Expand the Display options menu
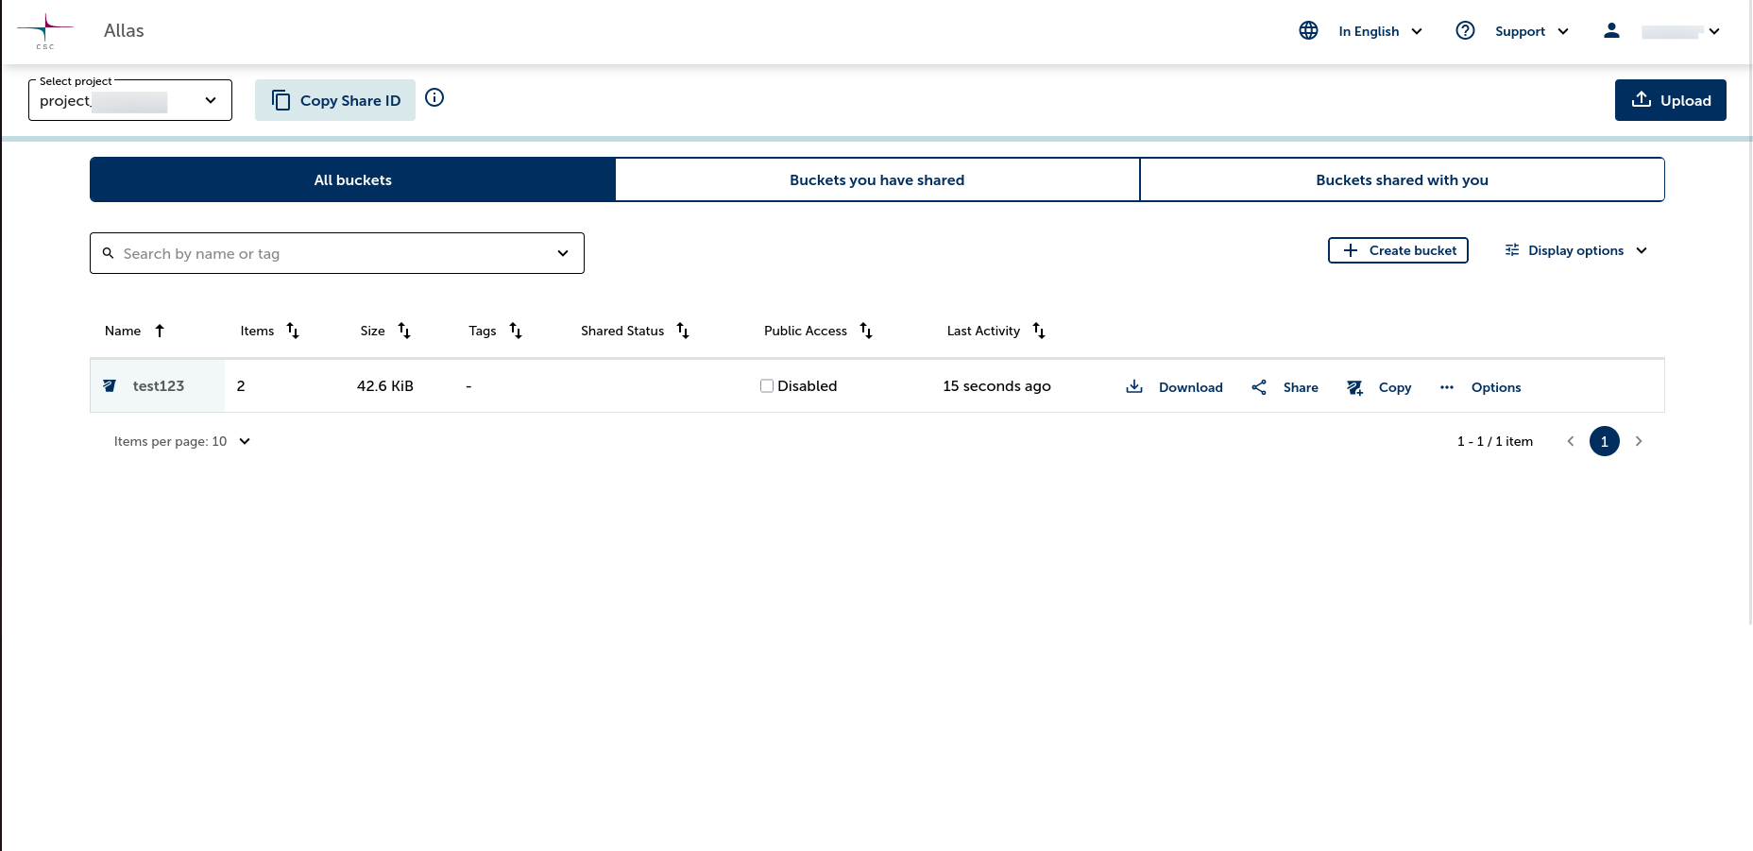The width and height of the screenshot is (1753, 851). click(1575, 250)
